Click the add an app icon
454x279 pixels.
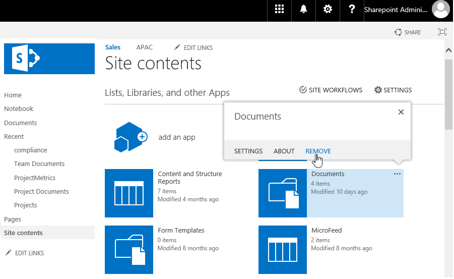pyautogui.click(x=131, y=137)
